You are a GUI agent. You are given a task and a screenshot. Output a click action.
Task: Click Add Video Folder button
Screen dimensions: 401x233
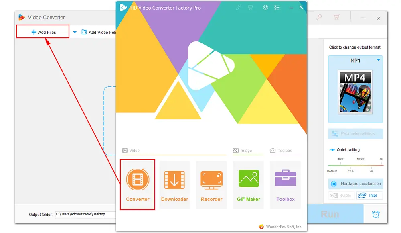pyautogui.click(x=99, y=32)
